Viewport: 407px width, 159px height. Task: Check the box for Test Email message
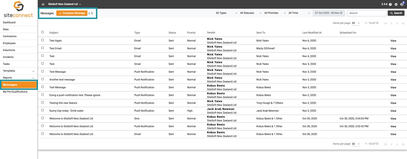click(42, 48)
